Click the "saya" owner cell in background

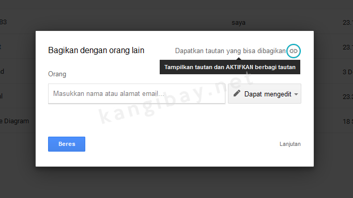point(238,23)
